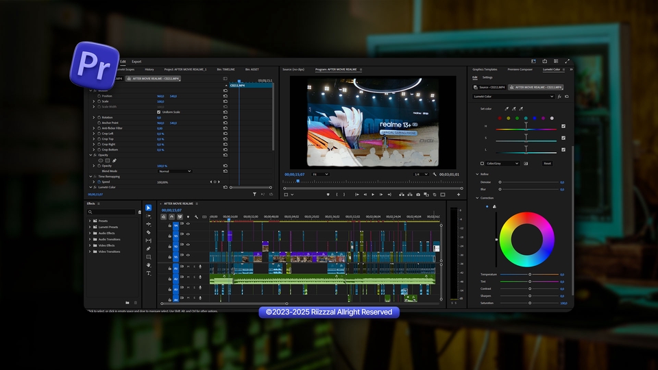The image size is (658, 370).
Task: Click the Effect Controls filter funnel icon
Action: point(254,194)
